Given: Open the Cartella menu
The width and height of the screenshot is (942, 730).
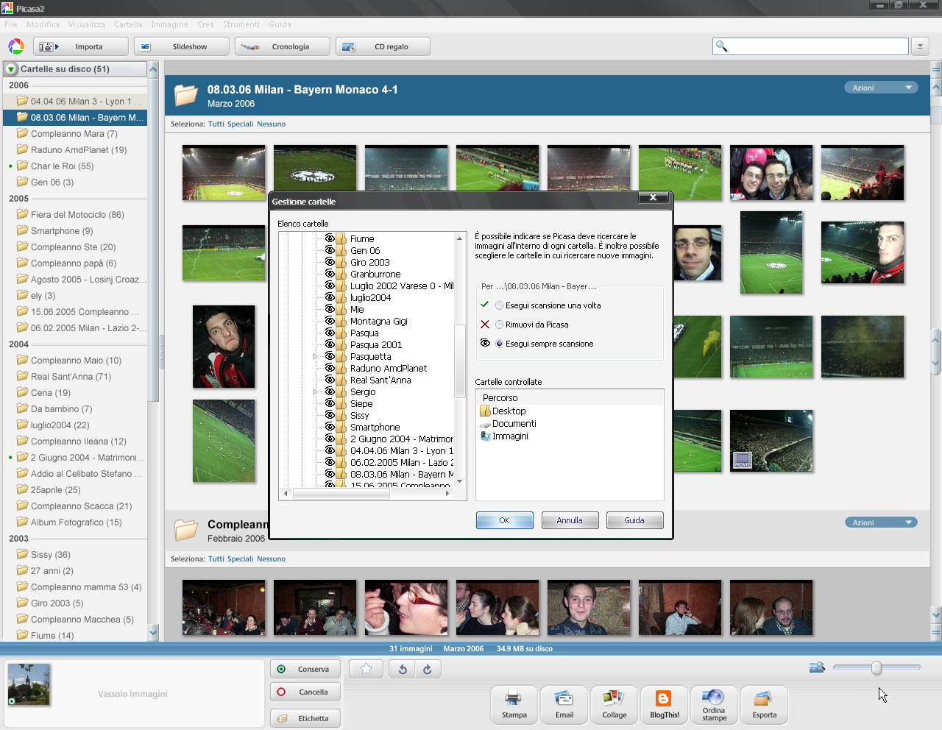Looking at the screenshot, I should [128, 24].
